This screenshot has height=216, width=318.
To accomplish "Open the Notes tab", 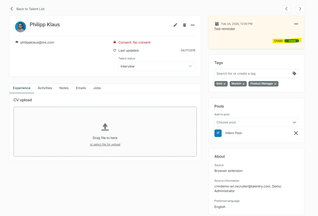I will point(64,88).
